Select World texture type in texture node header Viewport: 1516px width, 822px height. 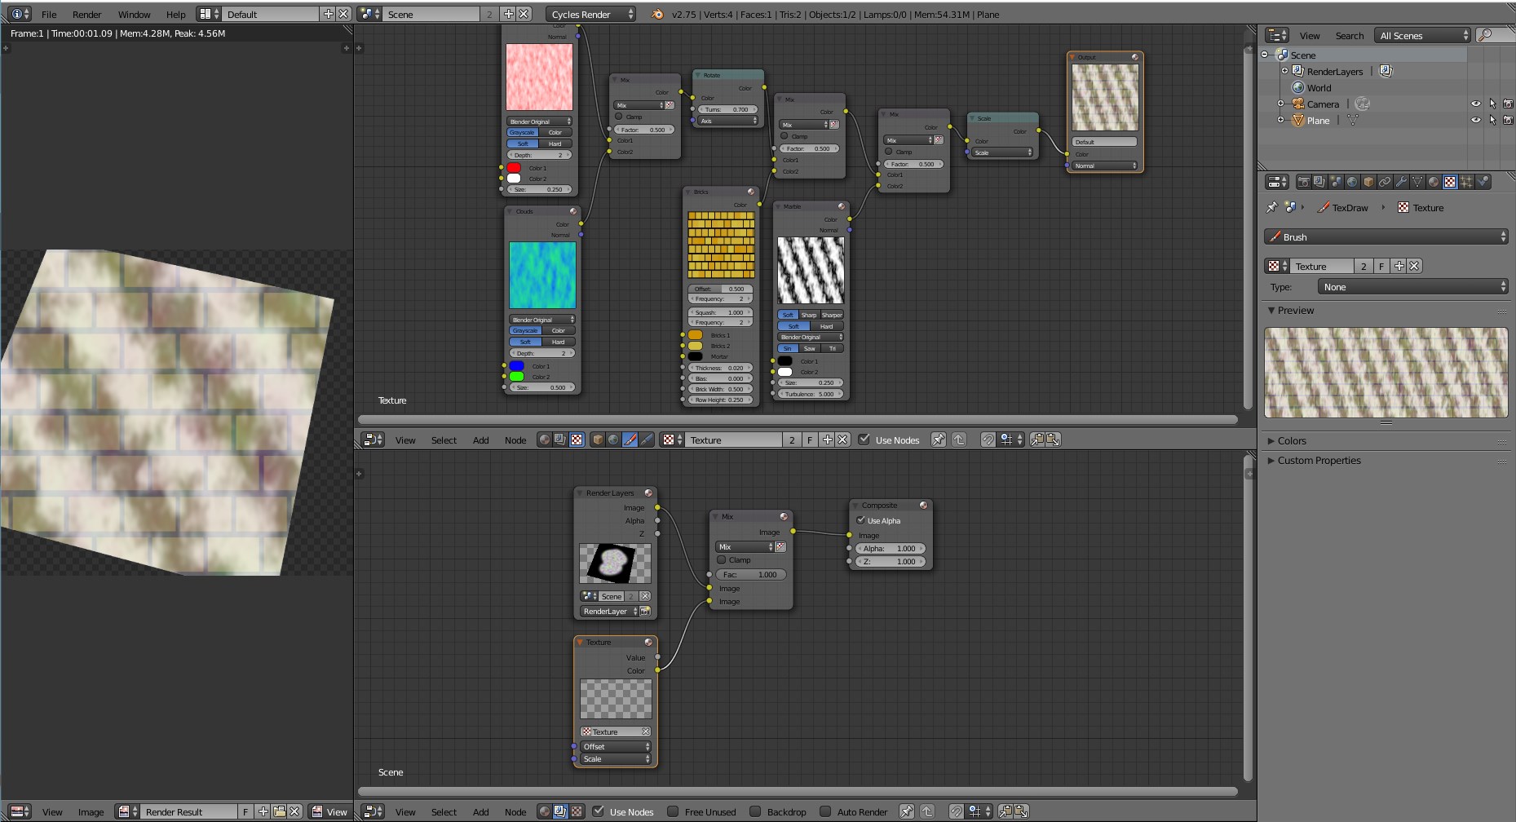pyautogui.click(x=613, y=440)
